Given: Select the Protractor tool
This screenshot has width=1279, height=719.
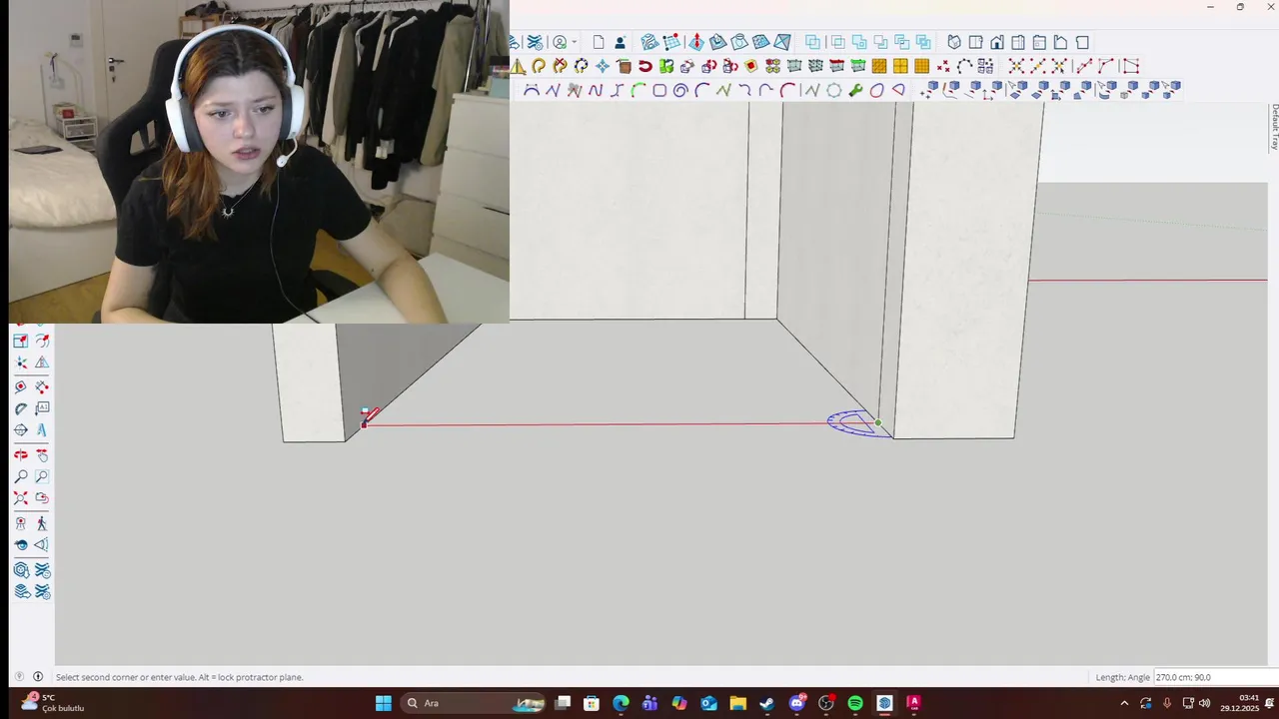Looking at the screenshot, I should (20, 408).
